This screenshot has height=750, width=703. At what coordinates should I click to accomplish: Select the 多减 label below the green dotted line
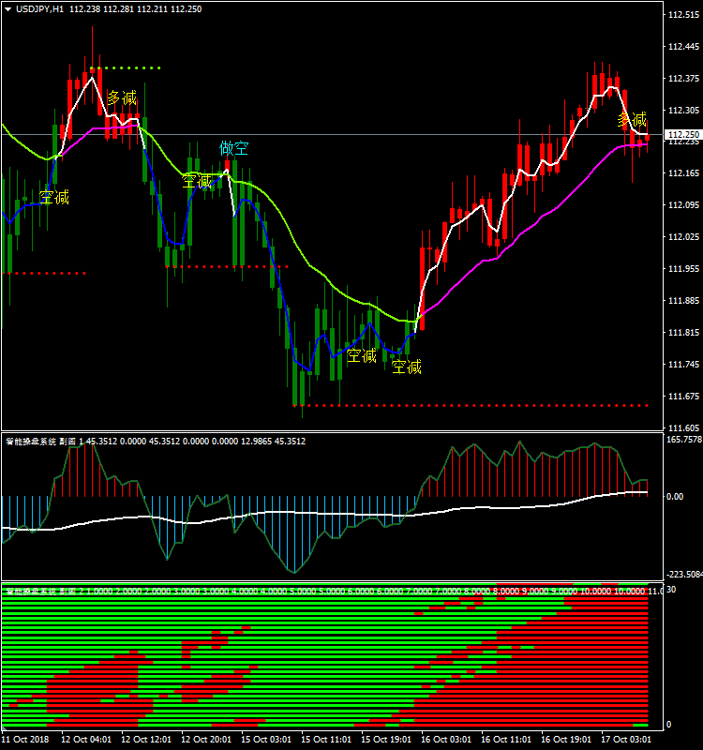point(121,97)
